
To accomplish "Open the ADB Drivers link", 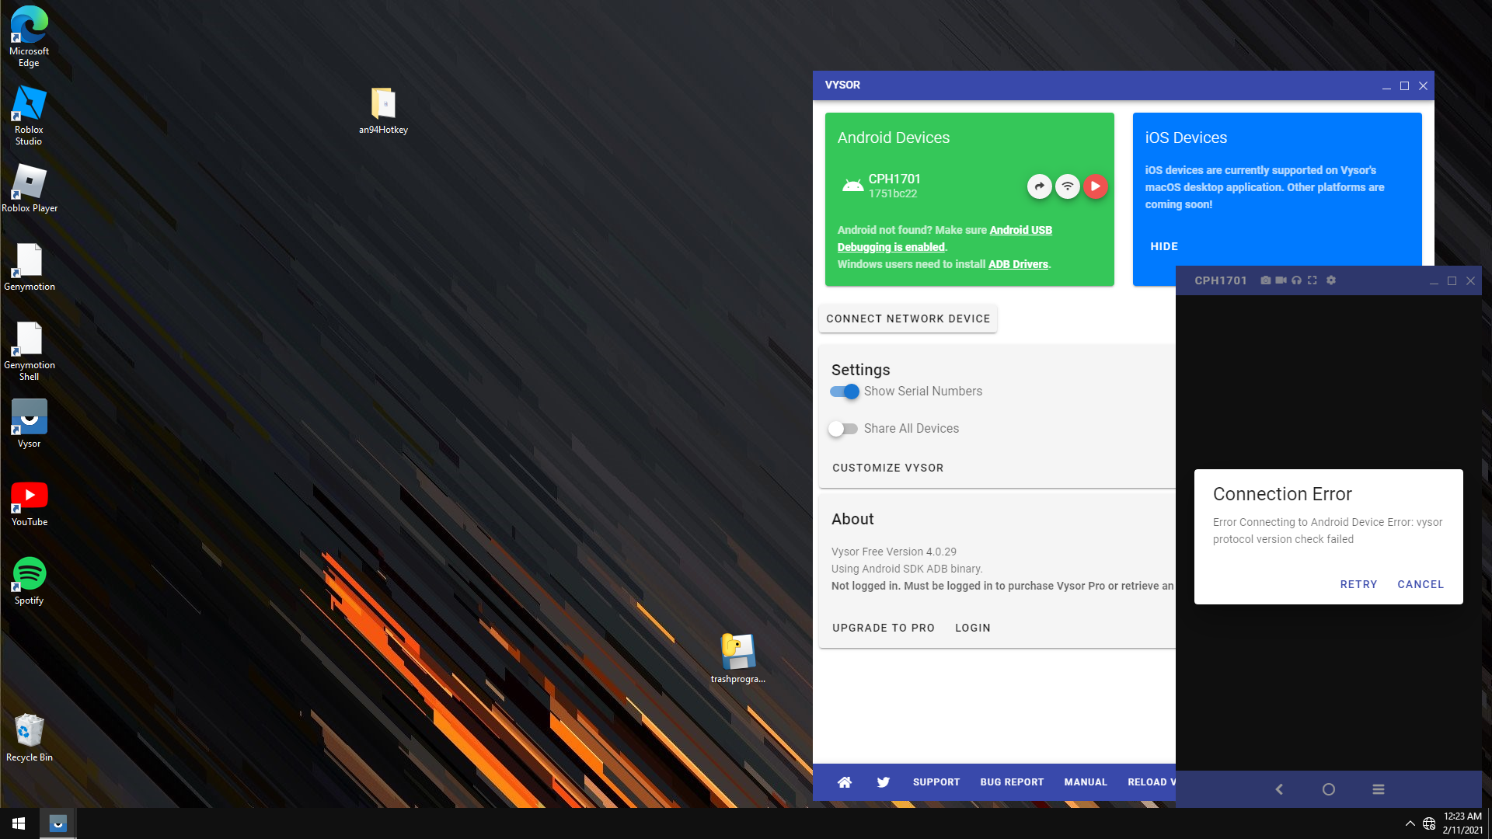I will click(1018, 264).
